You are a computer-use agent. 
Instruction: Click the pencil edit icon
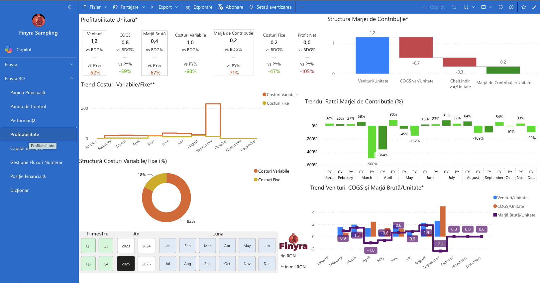click(x=534, y=7)
